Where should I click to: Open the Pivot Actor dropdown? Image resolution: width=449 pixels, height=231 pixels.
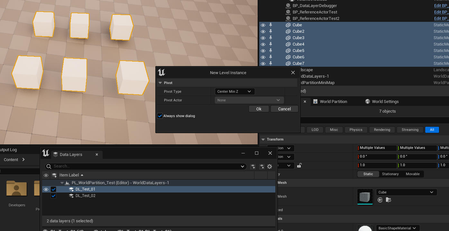click(249, 100)
